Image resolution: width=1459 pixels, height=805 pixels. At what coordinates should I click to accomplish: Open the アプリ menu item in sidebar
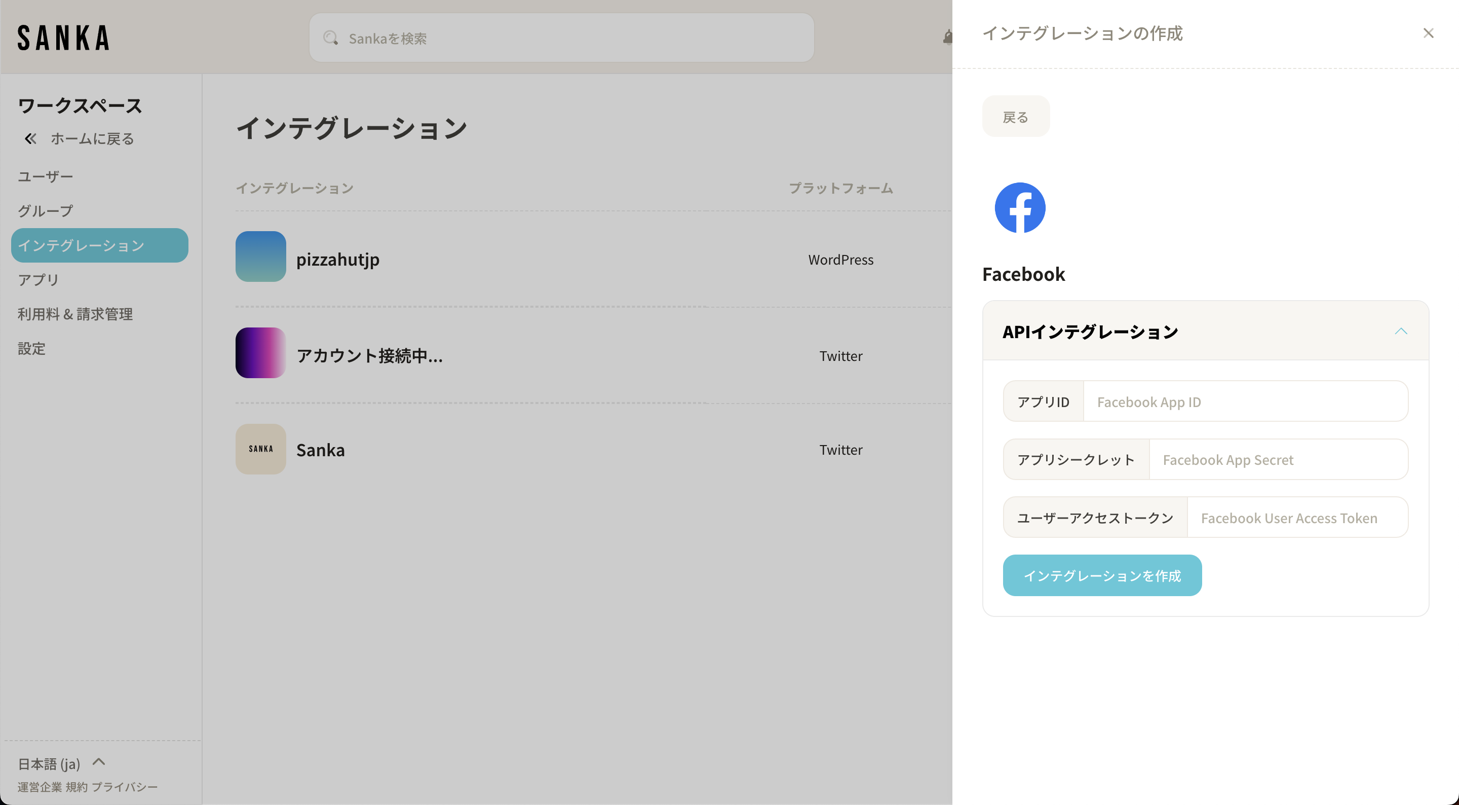(39, 279)
